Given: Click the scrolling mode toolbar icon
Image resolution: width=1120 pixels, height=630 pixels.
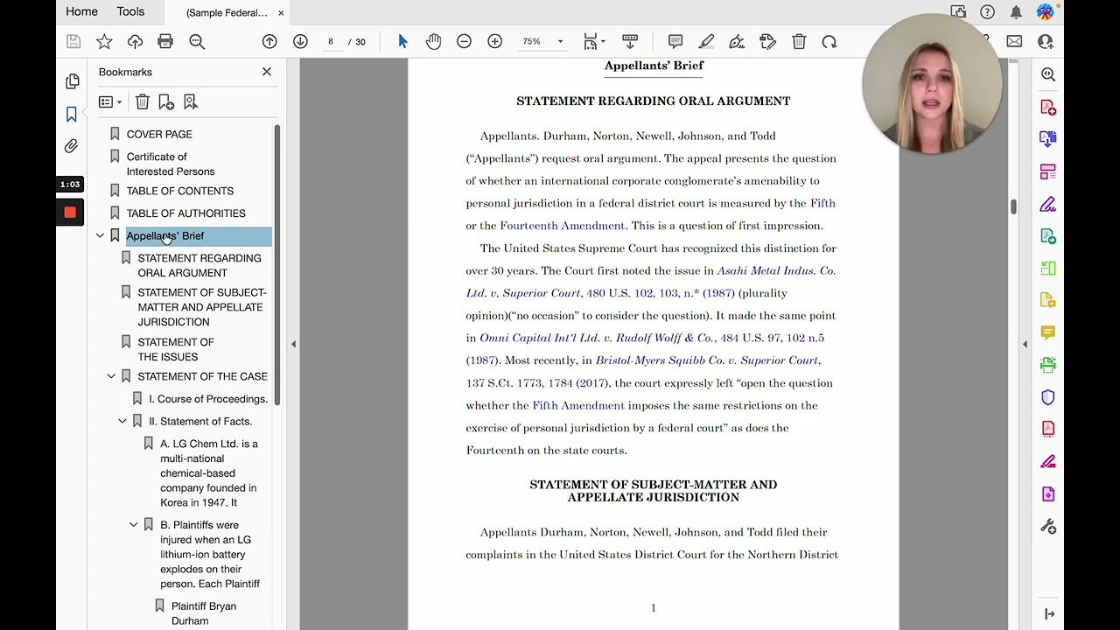Looking at the screenshot, I should (x=630, y=41).
